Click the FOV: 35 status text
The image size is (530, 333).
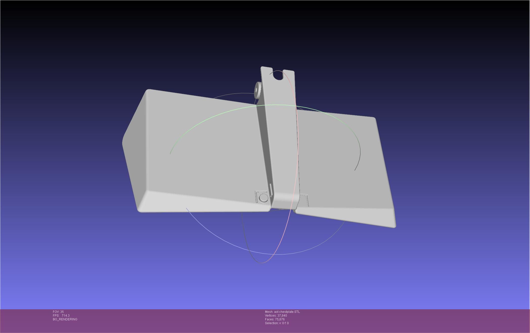click(58, 312)
